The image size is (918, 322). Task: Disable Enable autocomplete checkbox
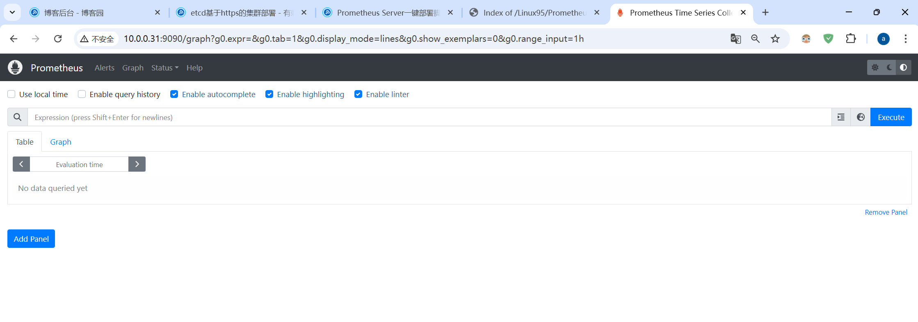pos(174,94)
